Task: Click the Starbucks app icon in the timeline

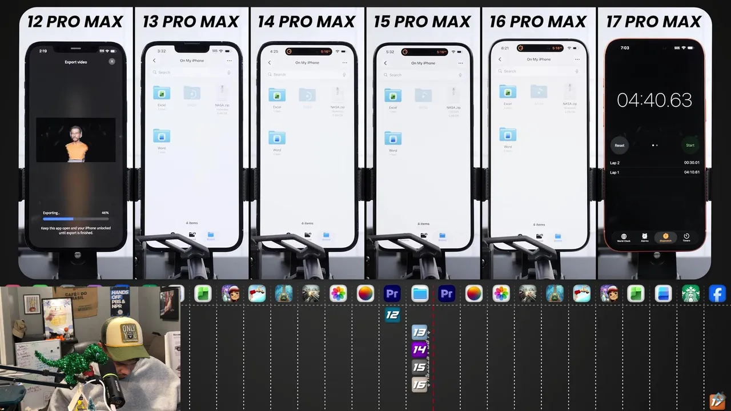Action: 690,294
